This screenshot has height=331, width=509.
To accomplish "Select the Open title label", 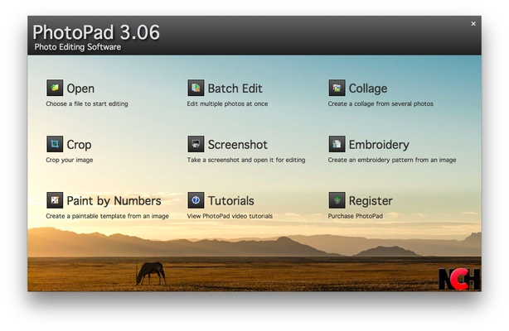I will point(80,89).
